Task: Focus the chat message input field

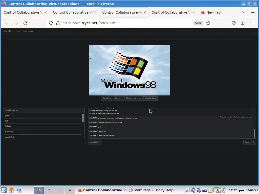Action: 172,142
